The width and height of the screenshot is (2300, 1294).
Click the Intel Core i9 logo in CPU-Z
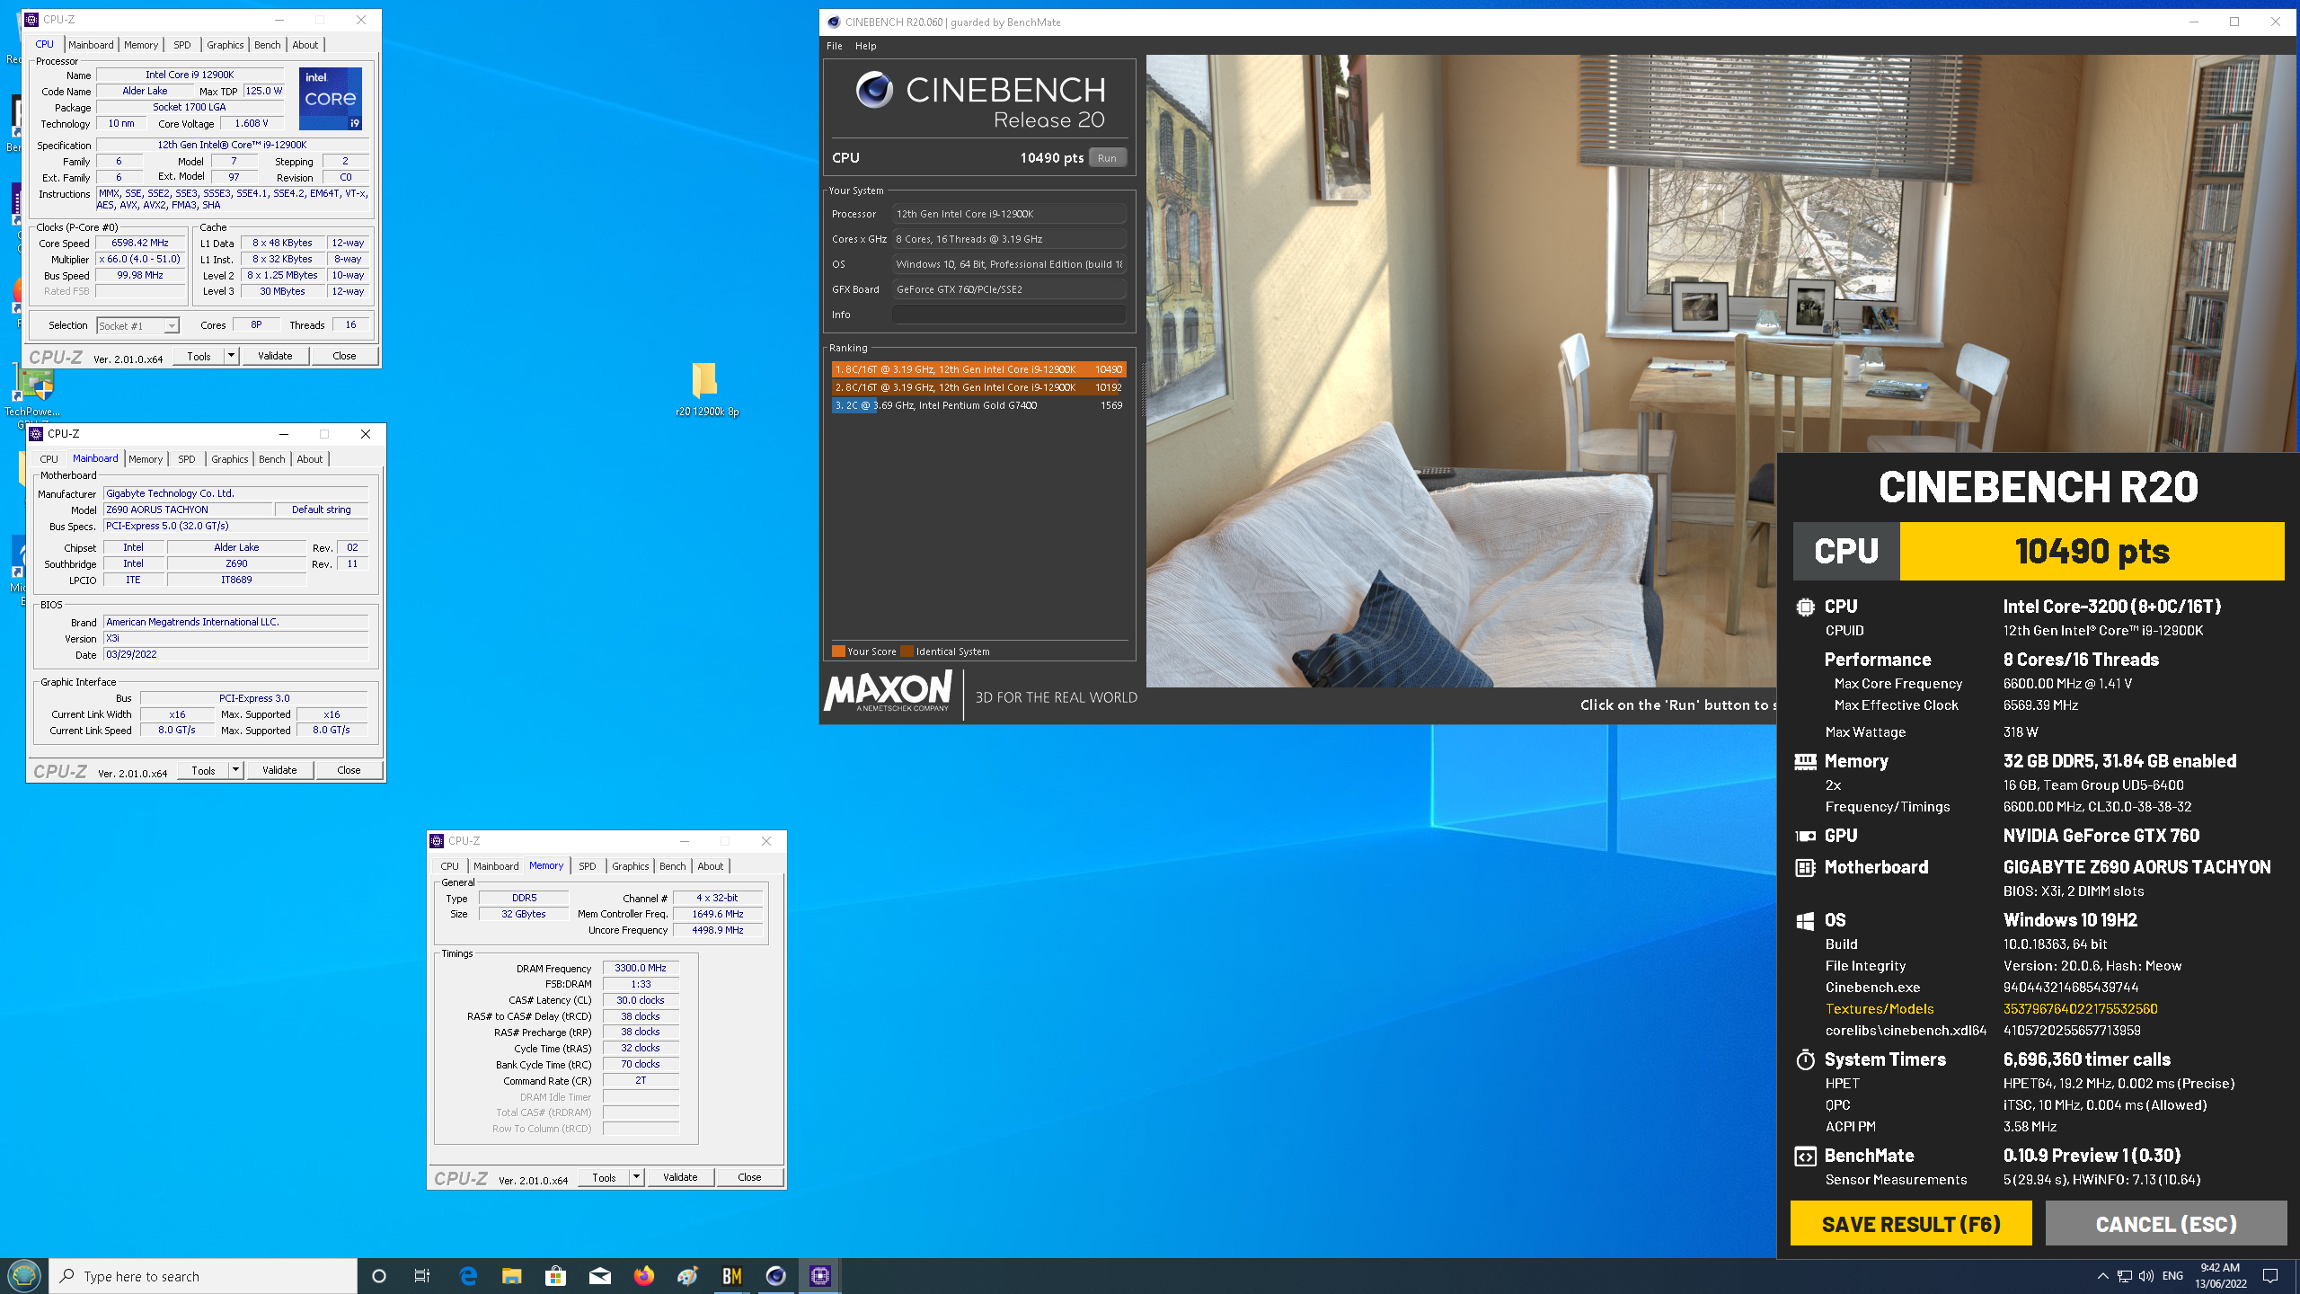point(331,99)
